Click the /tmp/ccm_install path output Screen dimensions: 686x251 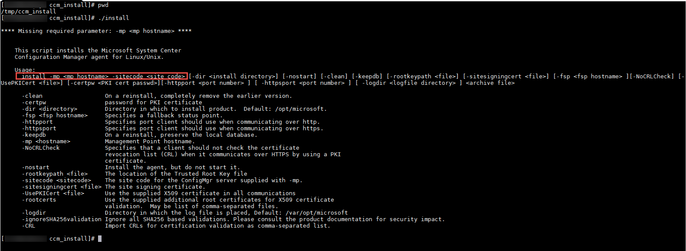[29, 12]
